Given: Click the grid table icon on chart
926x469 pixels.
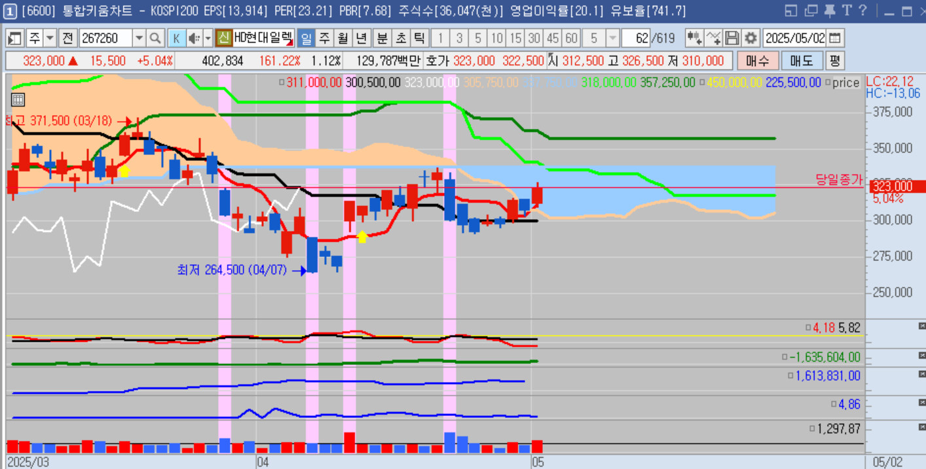Looking at the screenshot, I should click(18, 99).
